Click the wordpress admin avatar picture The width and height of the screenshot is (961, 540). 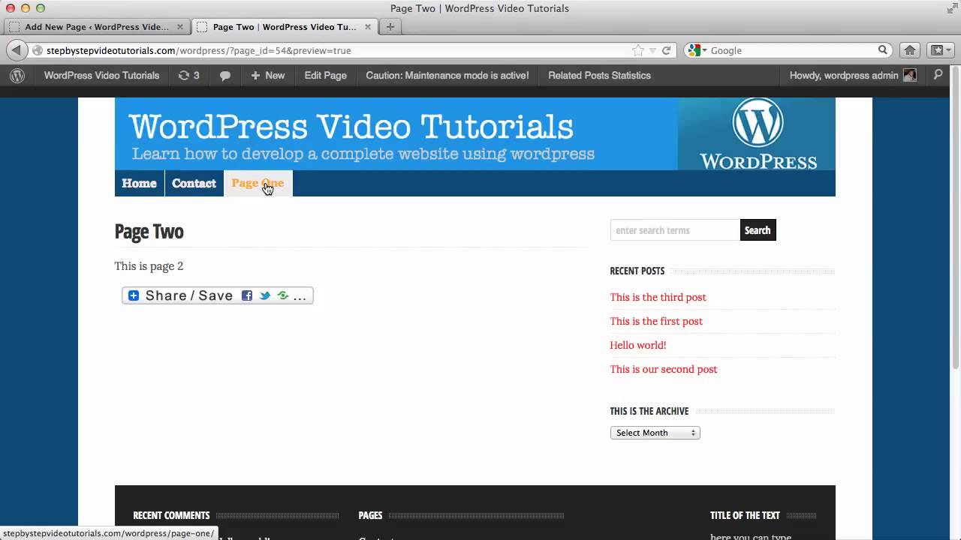click(909, 75)
